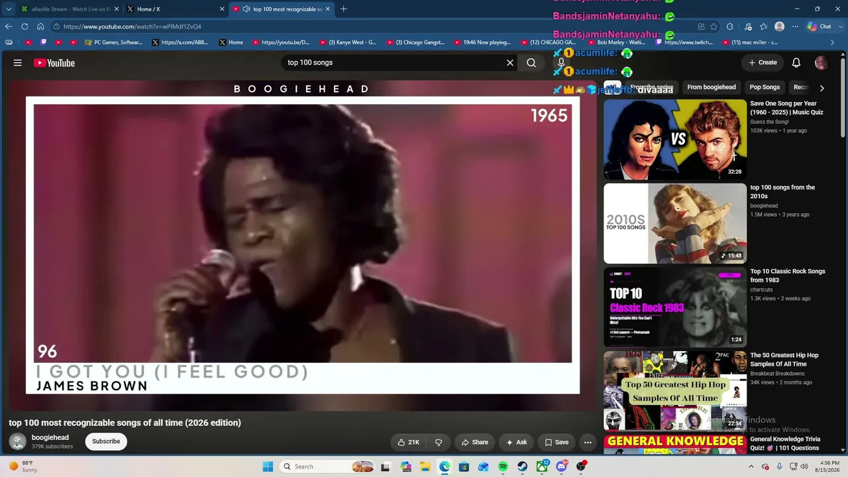This screenshot has height=477, width=848.
Task: Open browser settings and more ellipsis
Action: point(794,26)
